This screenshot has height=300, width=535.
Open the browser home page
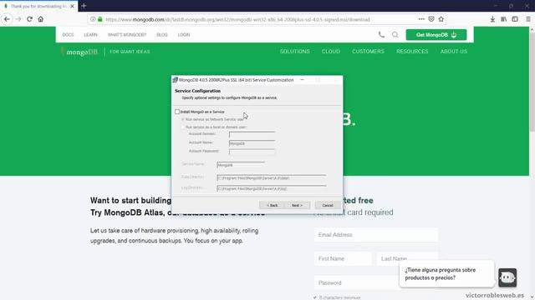[41, 19]
